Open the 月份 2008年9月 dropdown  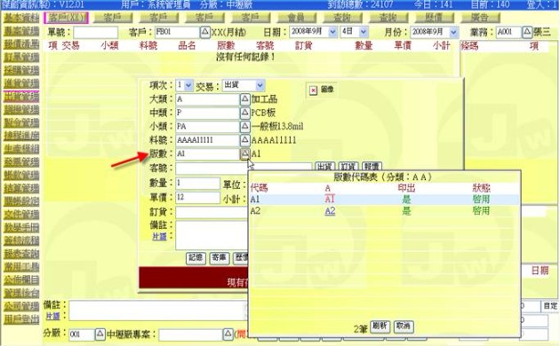coord(453,32)
